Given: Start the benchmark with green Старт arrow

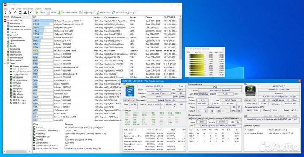Looking at the screenshot, I should [x=40, y=13].
